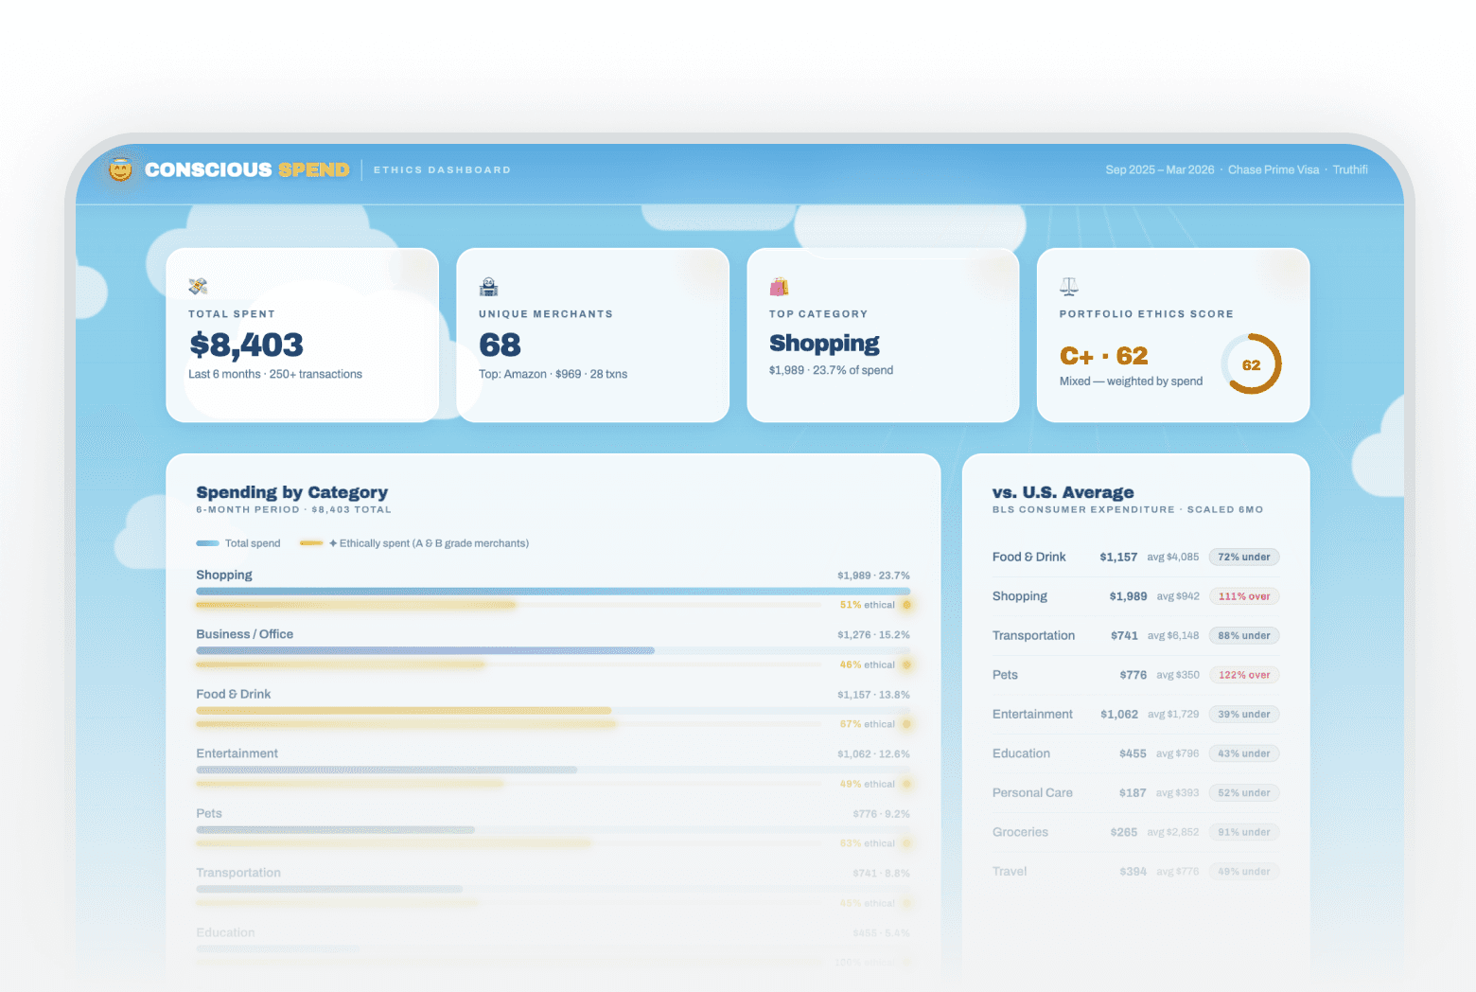1476x992 pixels.
Task: Click the Shopping top category value
Action: click(824, 344)
